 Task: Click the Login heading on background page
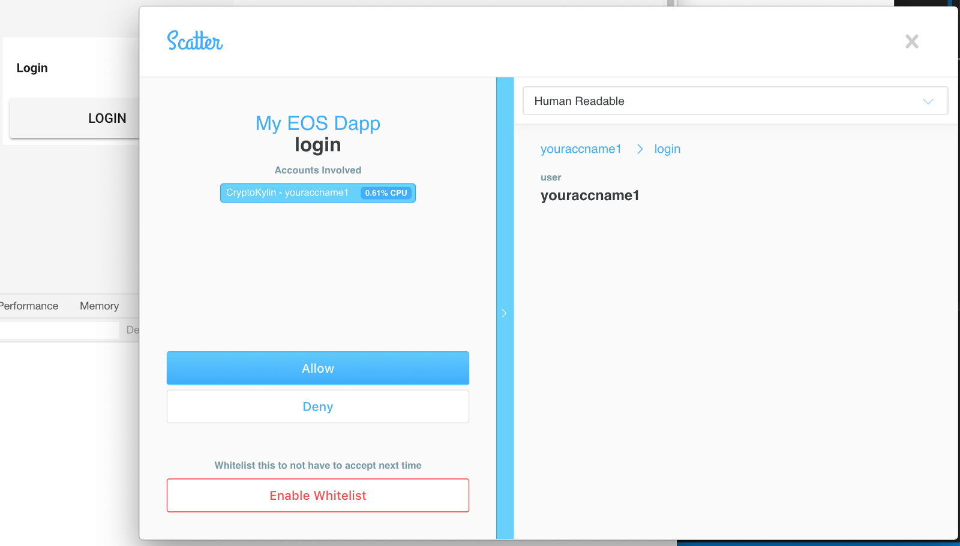(x=32, y=68)
